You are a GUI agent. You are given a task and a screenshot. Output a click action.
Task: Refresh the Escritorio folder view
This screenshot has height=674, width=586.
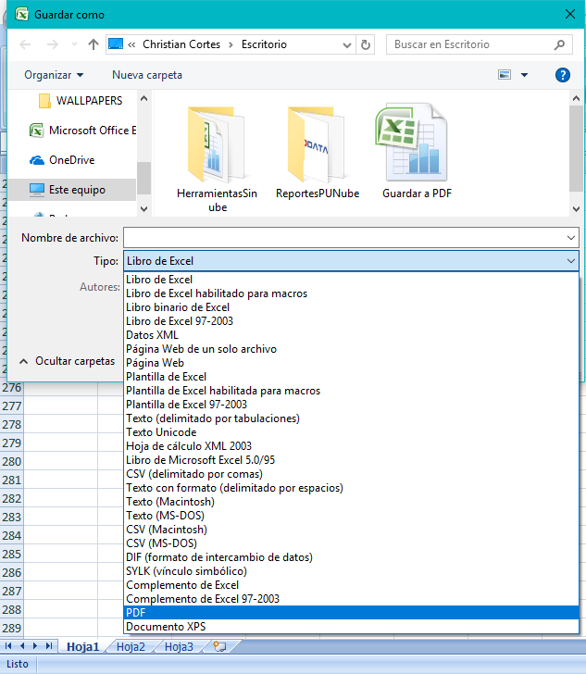pos(366,44)
